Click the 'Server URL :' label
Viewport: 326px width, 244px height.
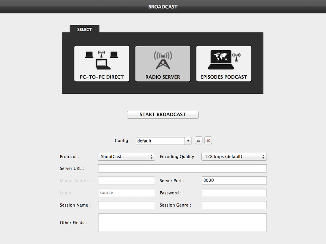72,168
